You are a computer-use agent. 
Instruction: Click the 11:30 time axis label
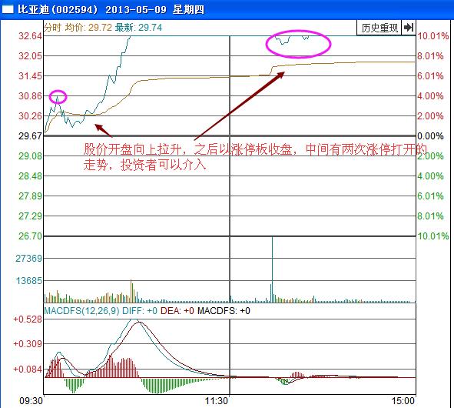click(217, 401)
